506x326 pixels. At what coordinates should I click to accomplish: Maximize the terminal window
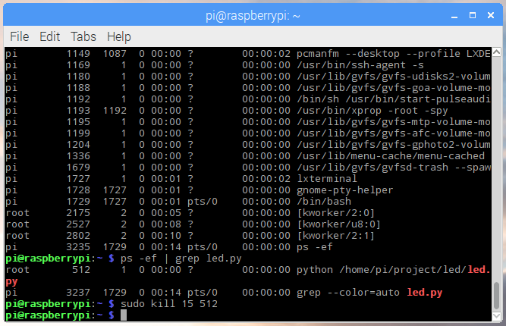pos(473,15)
